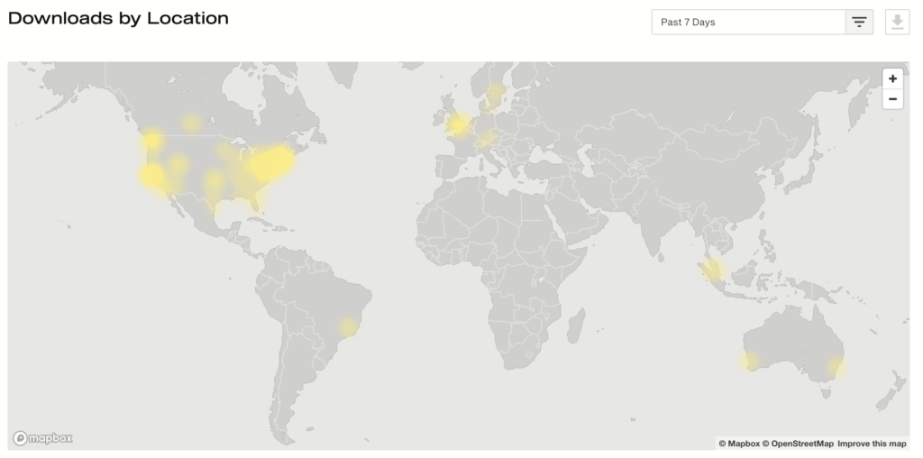Open the Past 7 Days date range dropdown
This screenshot has height=458, width=923.
click(x=748, y=22)
